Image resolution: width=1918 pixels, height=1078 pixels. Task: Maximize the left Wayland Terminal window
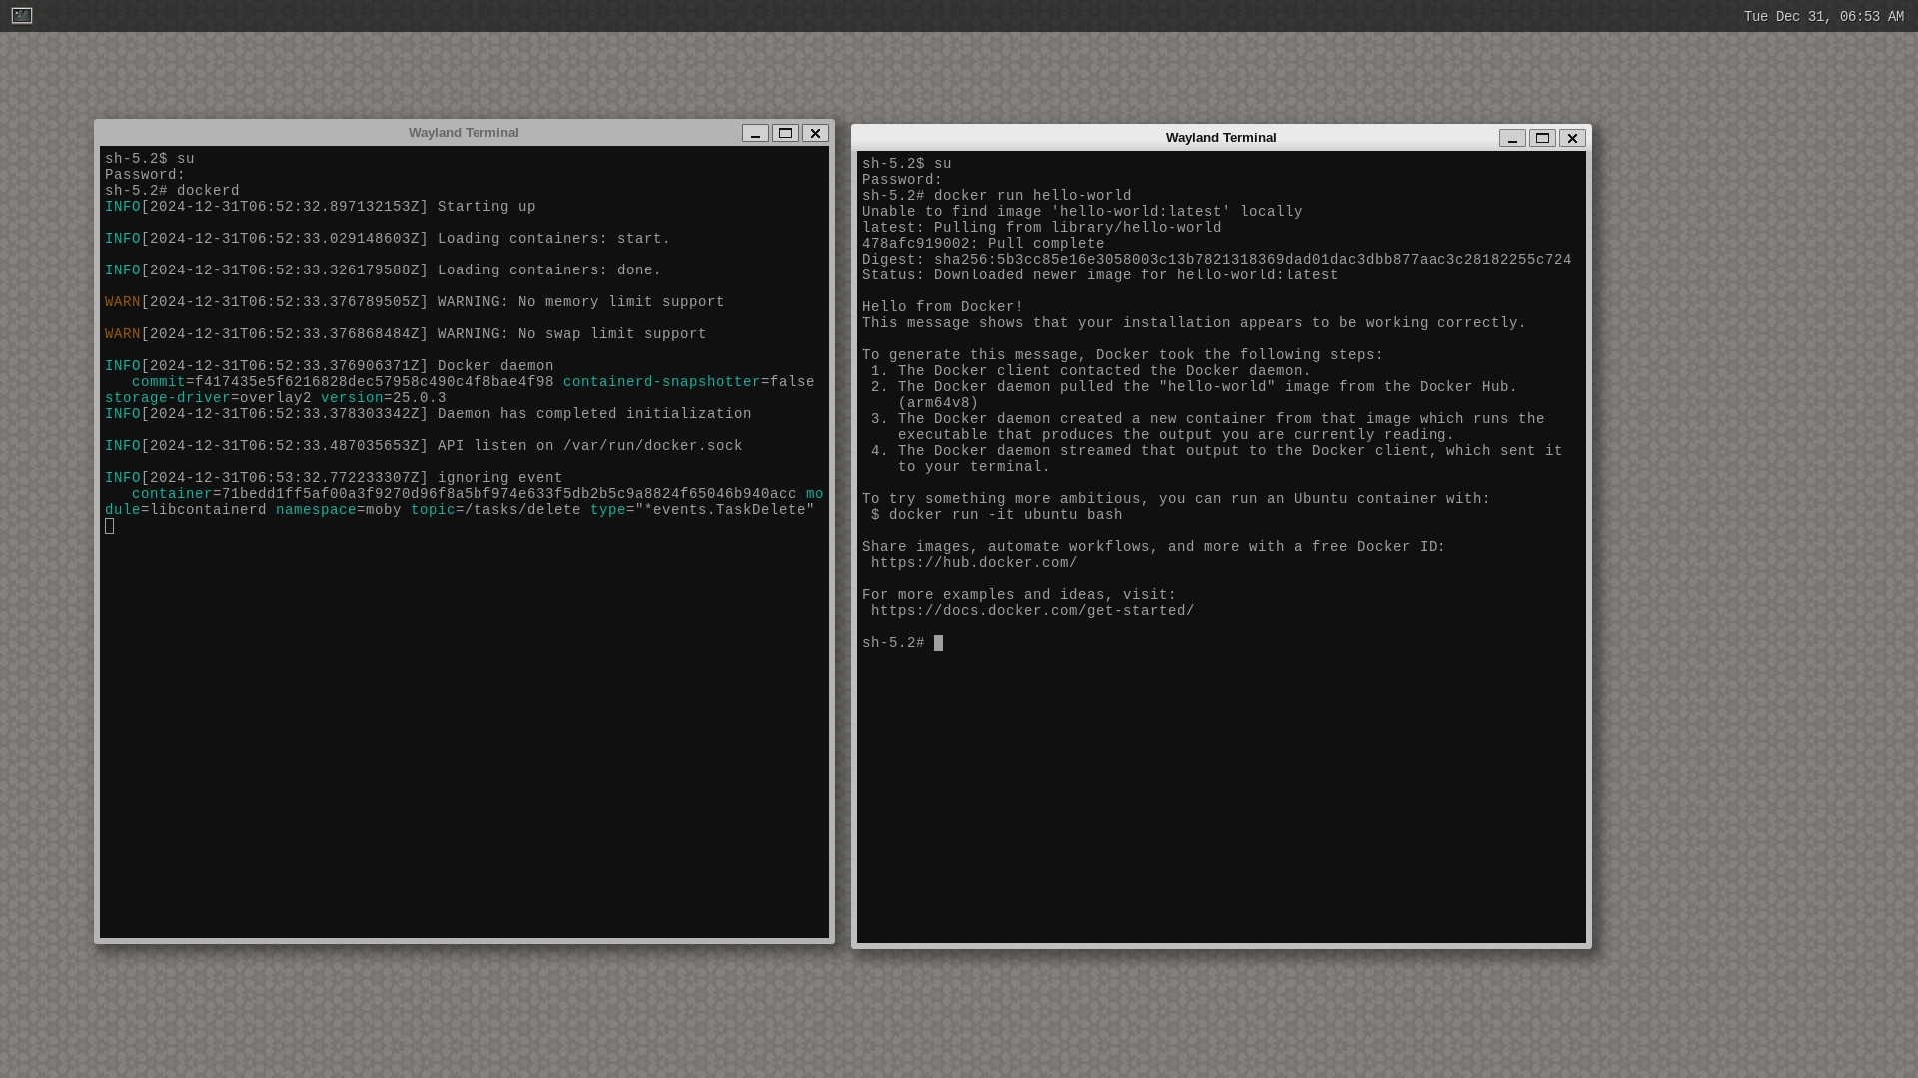[785, 133]
